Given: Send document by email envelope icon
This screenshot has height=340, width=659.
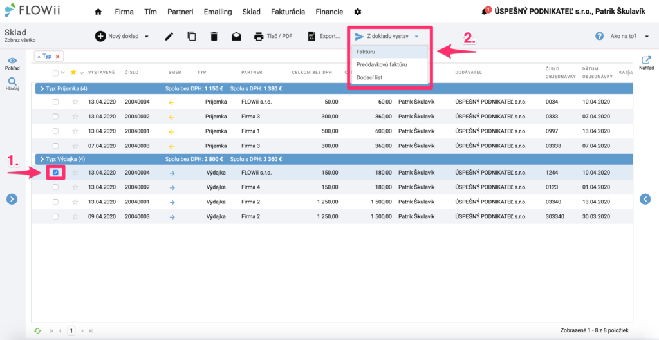Looking at the screenshot, I should [236, 36].
